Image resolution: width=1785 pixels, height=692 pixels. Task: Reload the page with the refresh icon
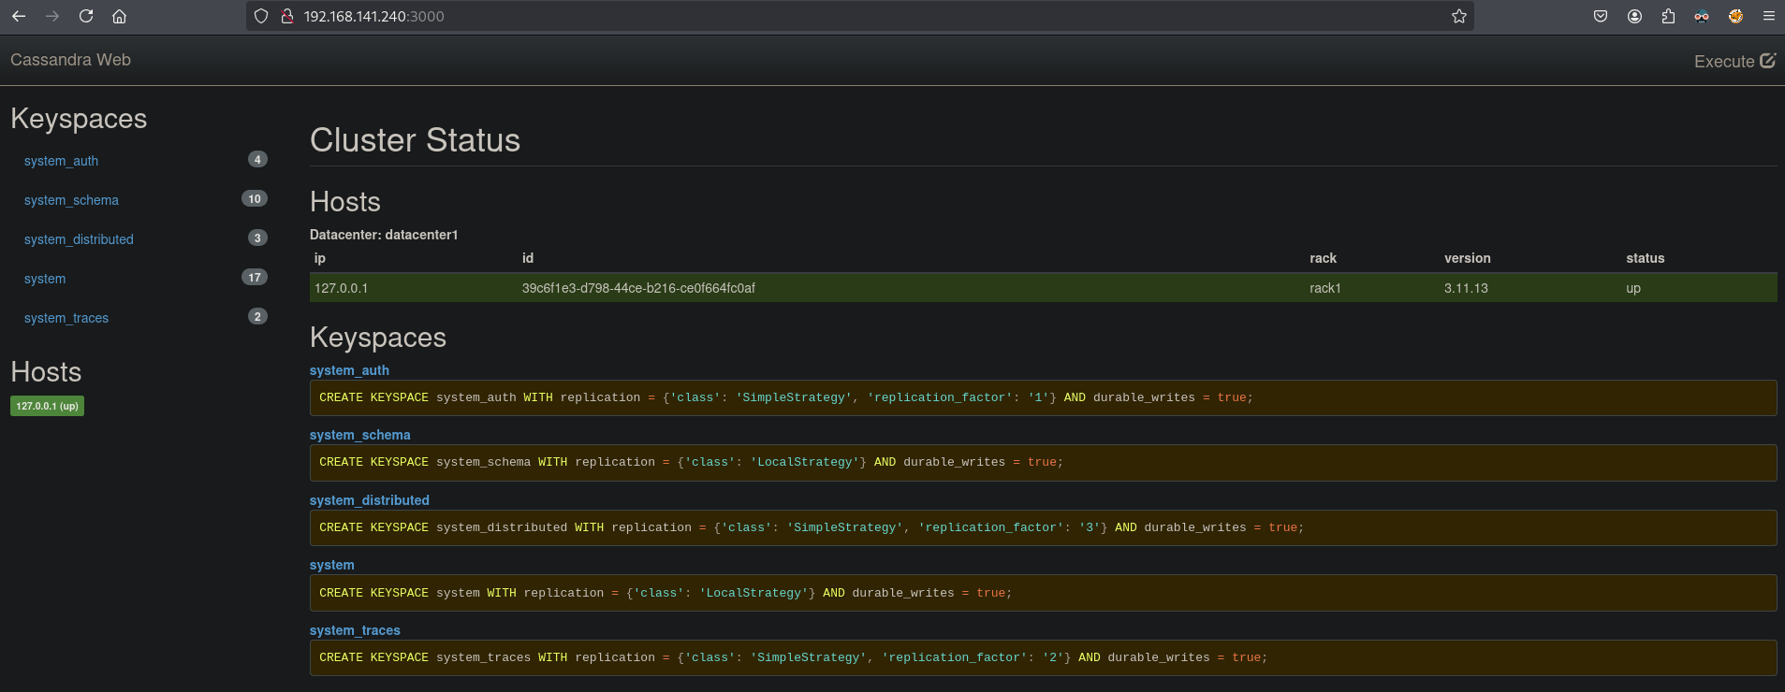86,16
